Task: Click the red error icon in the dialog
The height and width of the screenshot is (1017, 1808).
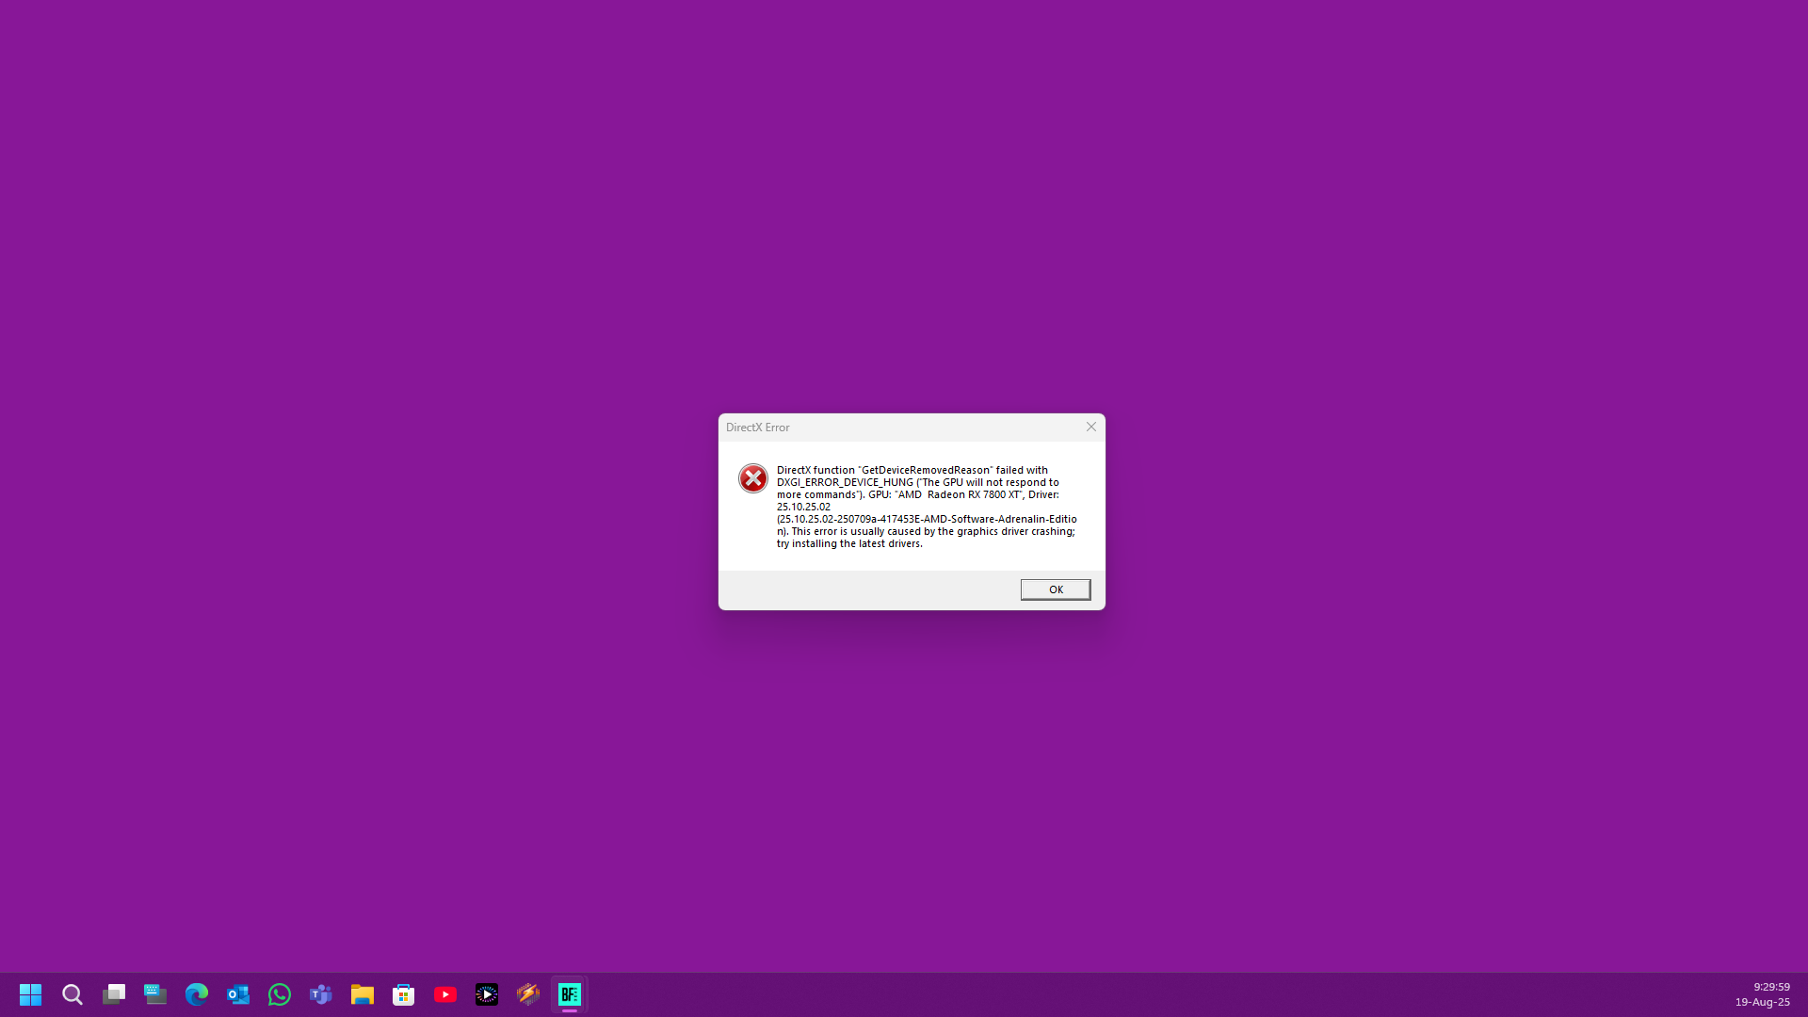Action: coord(753,478)
